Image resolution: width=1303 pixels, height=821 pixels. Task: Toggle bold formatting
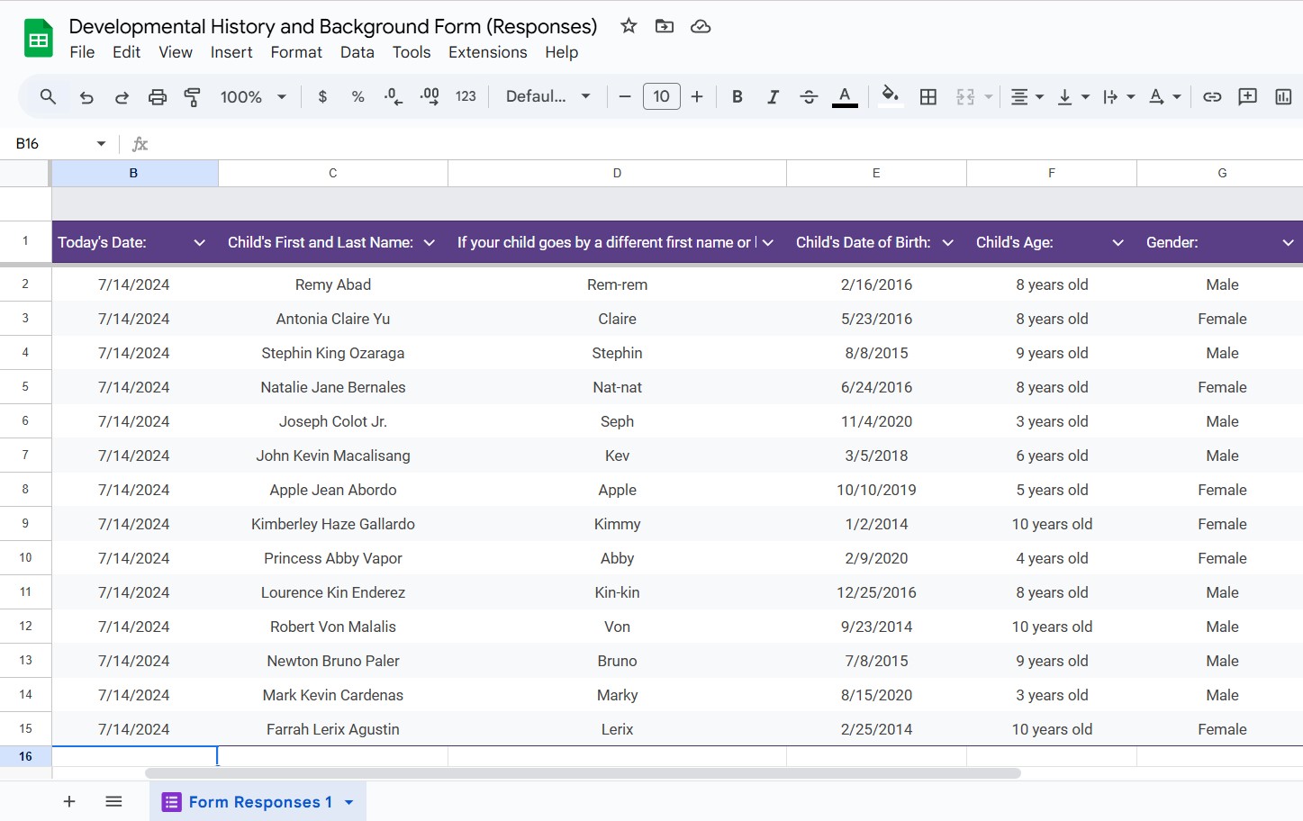737,97
